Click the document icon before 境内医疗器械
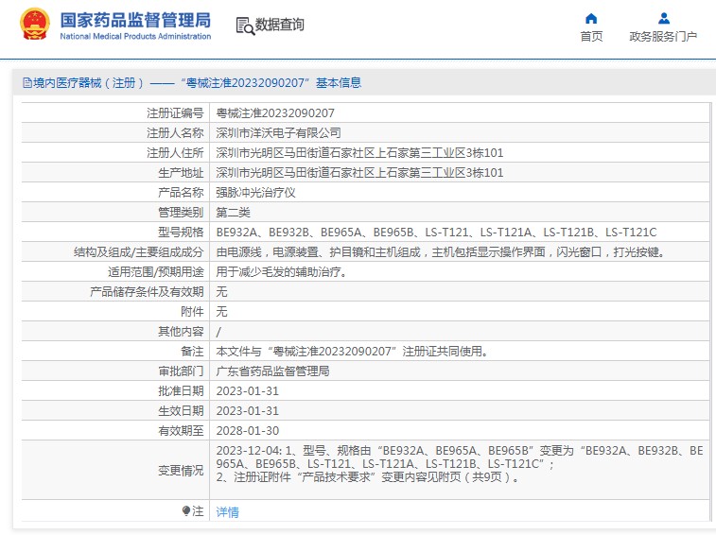The height and width of the screenshot is (535, 716). (x=27, y=82)
